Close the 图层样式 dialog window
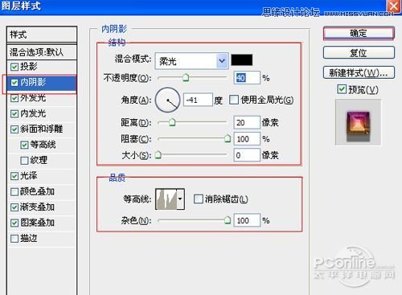Screen dimensions: 402x295 tap(393, 6)
